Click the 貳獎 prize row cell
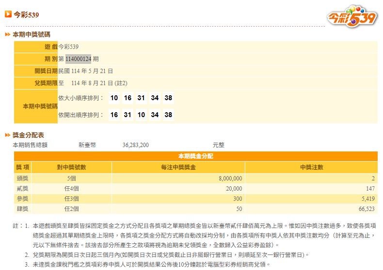383x270 pixels. 22,189
